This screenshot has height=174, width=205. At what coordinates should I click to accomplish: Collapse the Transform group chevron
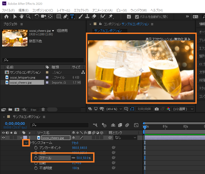click(26, 143)
